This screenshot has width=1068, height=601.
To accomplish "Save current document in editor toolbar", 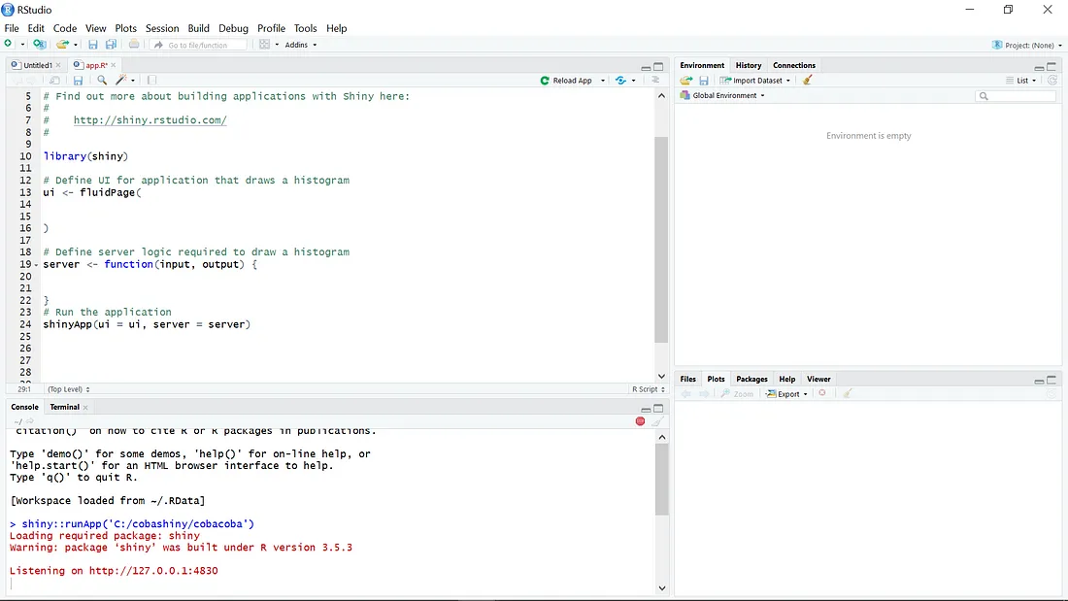I will [x=78, y=81].
